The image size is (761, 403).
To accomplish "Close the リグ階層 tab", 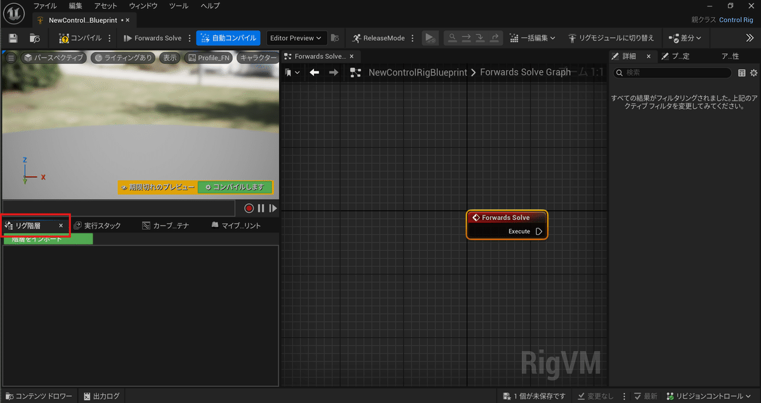I will pos(61,226).
